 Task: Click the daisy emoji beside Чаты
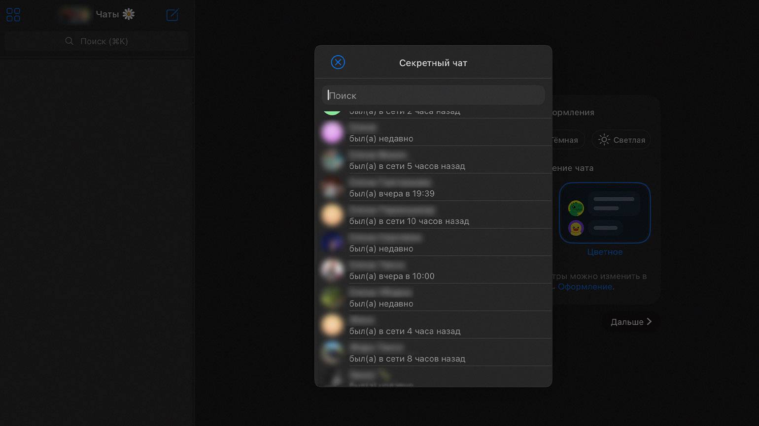tap(129, 14)
